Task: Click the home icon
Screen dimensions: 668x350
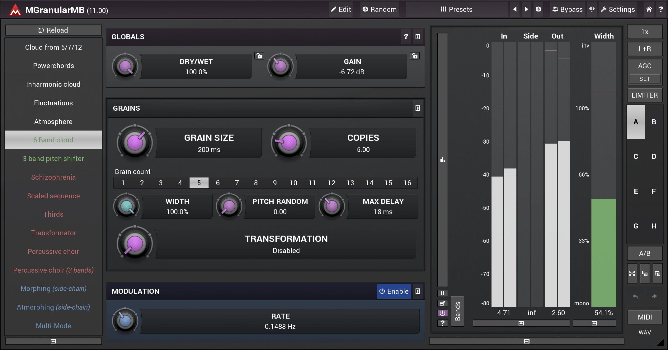Action: click(x=649, y=9)
